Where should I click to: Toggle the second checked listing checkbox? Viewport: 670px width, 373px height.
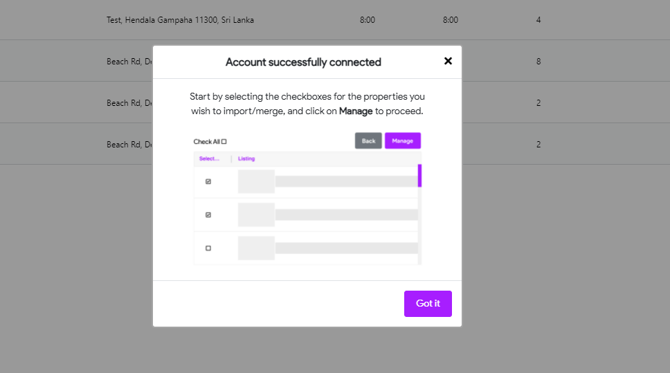[x=208, y=215]
